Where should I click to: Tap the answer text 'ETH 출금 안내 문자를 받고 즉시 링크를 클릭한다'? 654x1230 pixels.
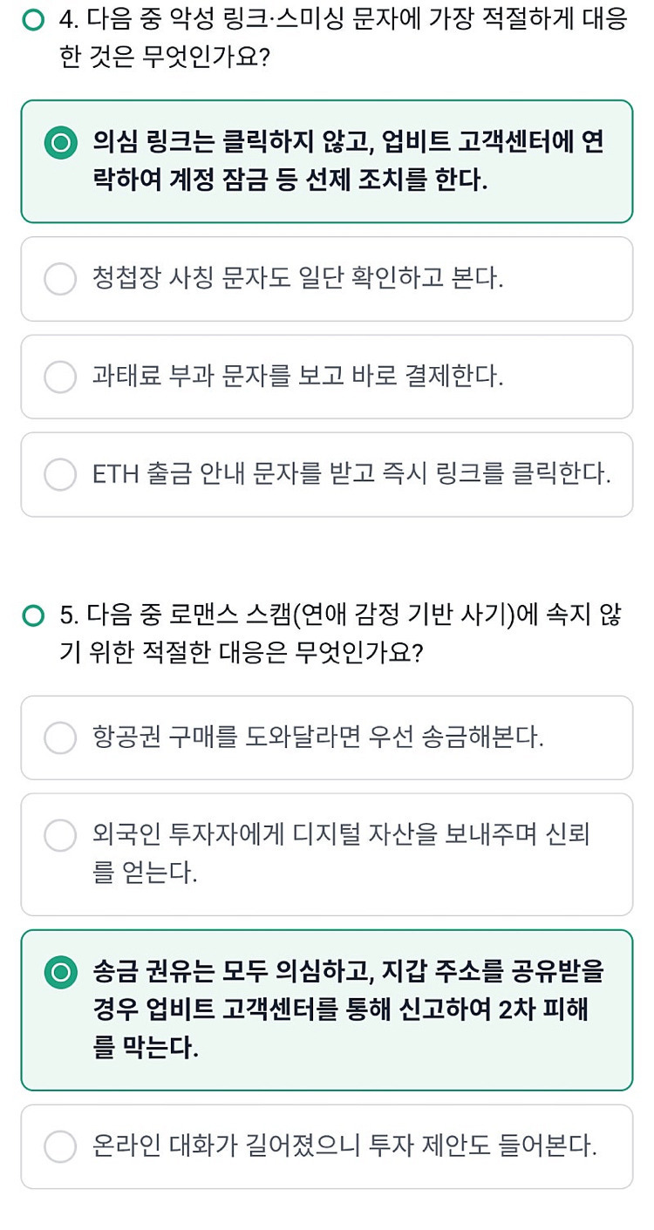click(351, 474)
